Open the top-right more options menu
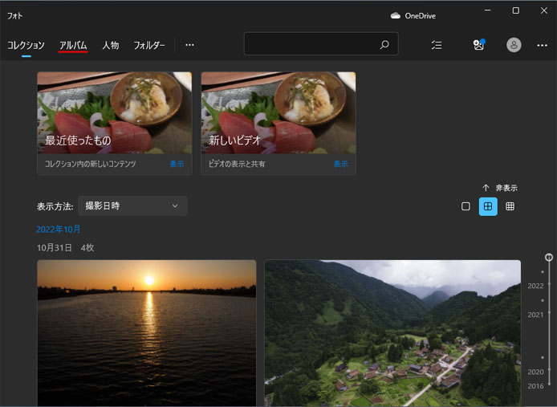 pos(542,45)
